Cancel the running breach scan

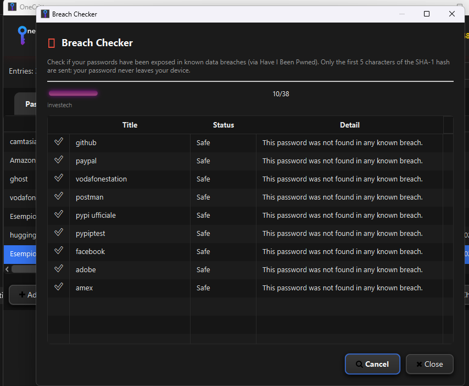pos(372,364)
